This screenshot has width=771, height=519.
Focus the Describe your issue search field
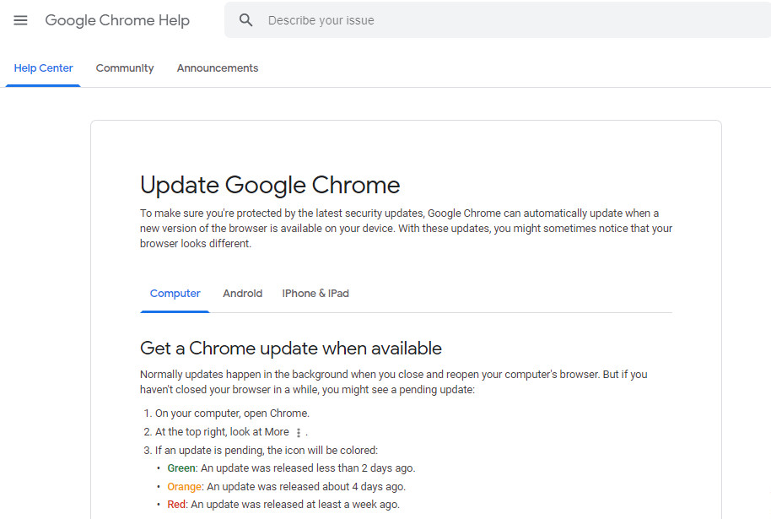click(498, 20)
